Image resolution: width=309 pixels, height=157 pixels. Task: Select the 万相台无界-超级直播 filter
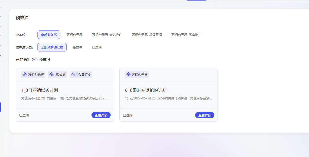[x=147, y=35]
